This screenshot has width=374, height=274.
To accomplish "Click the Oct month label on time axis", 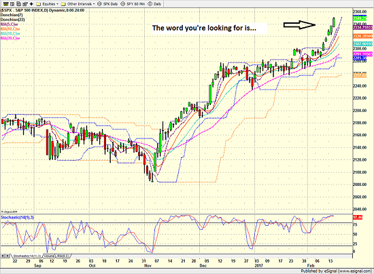I will [x=92, y=266].
